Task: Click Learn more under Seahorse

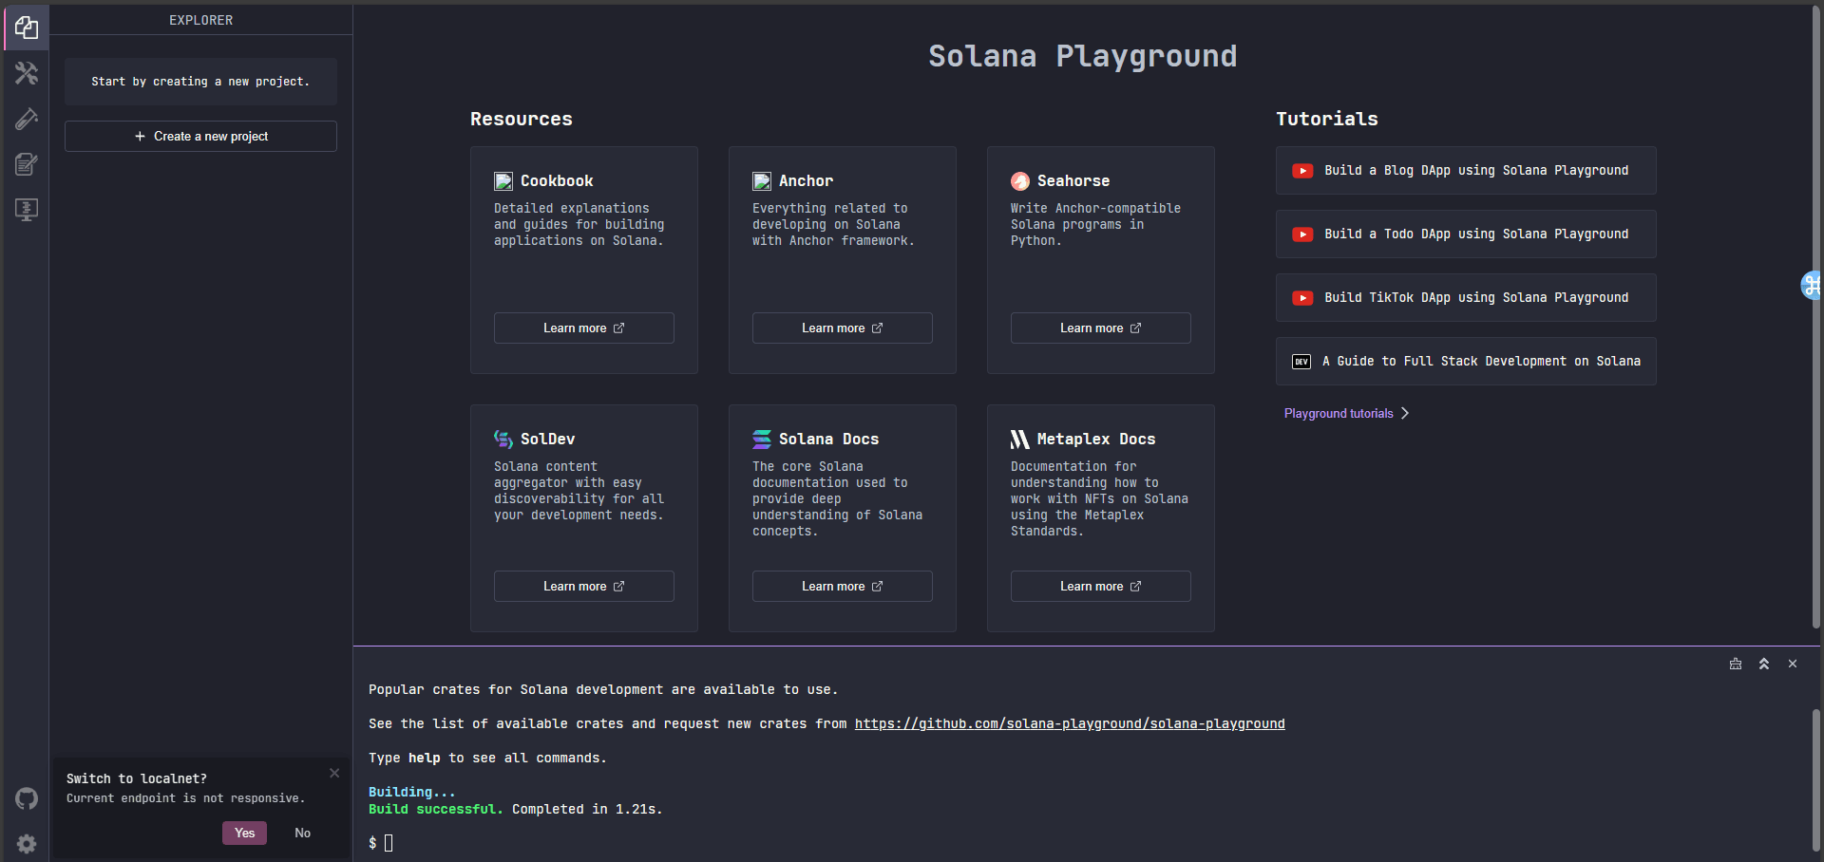Action: pos(1100,328)
